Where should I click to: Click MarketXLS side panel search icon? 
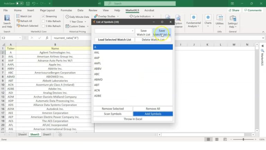point(263,51)
